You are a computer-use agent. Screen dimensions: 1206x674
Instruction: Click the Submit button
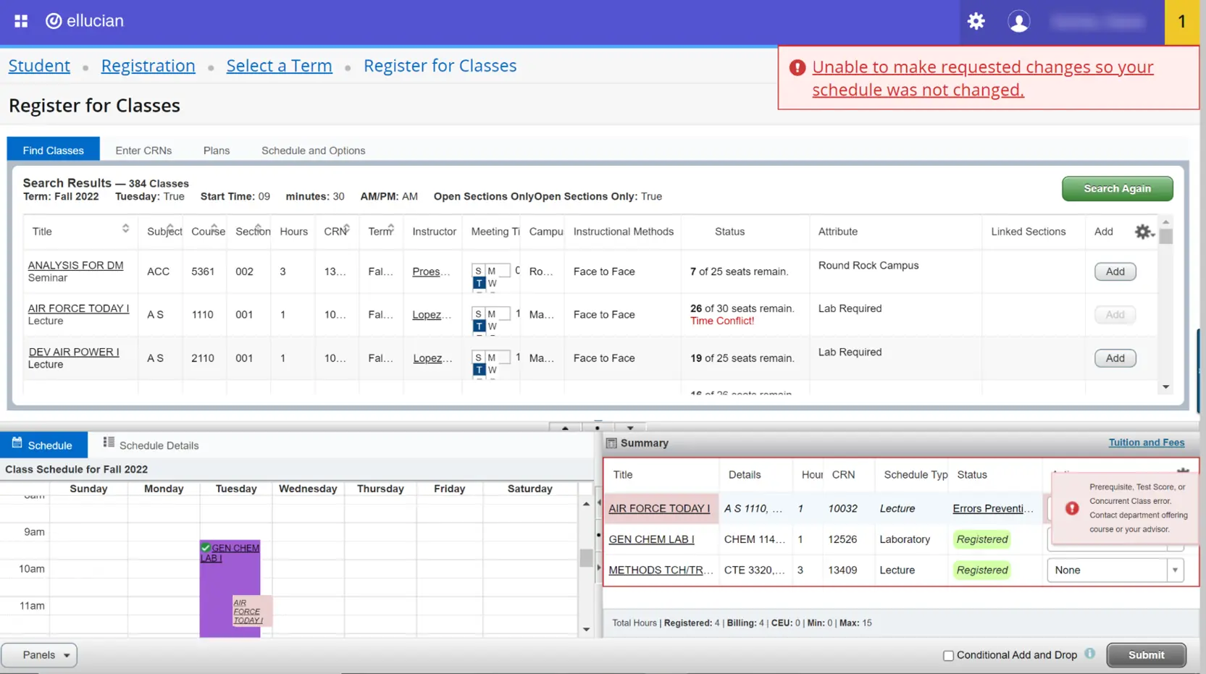click(1146, 655)
